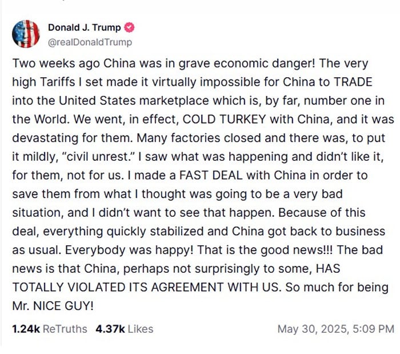Viewport: 400px width, 354px height.
Task: Open the Likes label
Action: coord(141,329)
